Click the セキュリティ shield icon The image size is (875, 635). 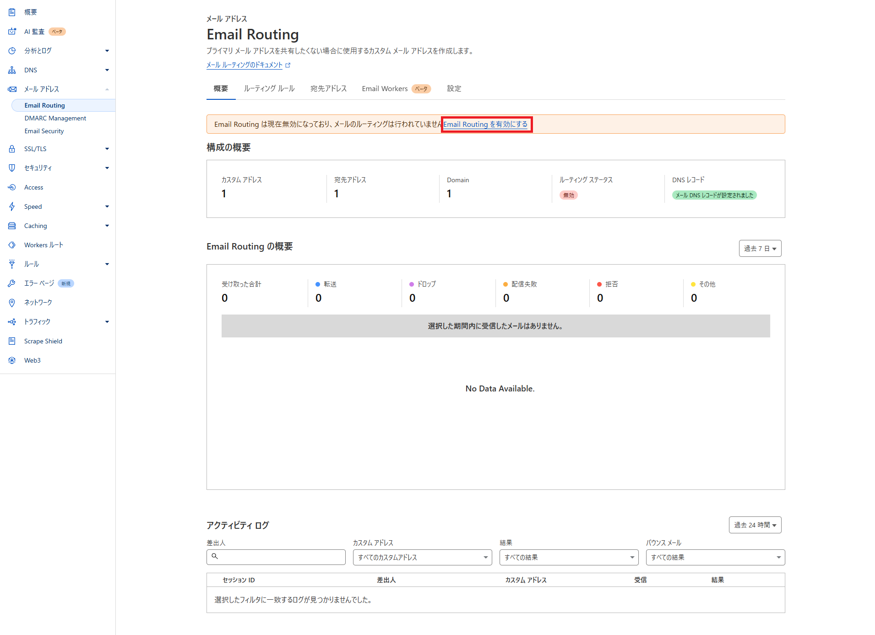click(12, 168)
